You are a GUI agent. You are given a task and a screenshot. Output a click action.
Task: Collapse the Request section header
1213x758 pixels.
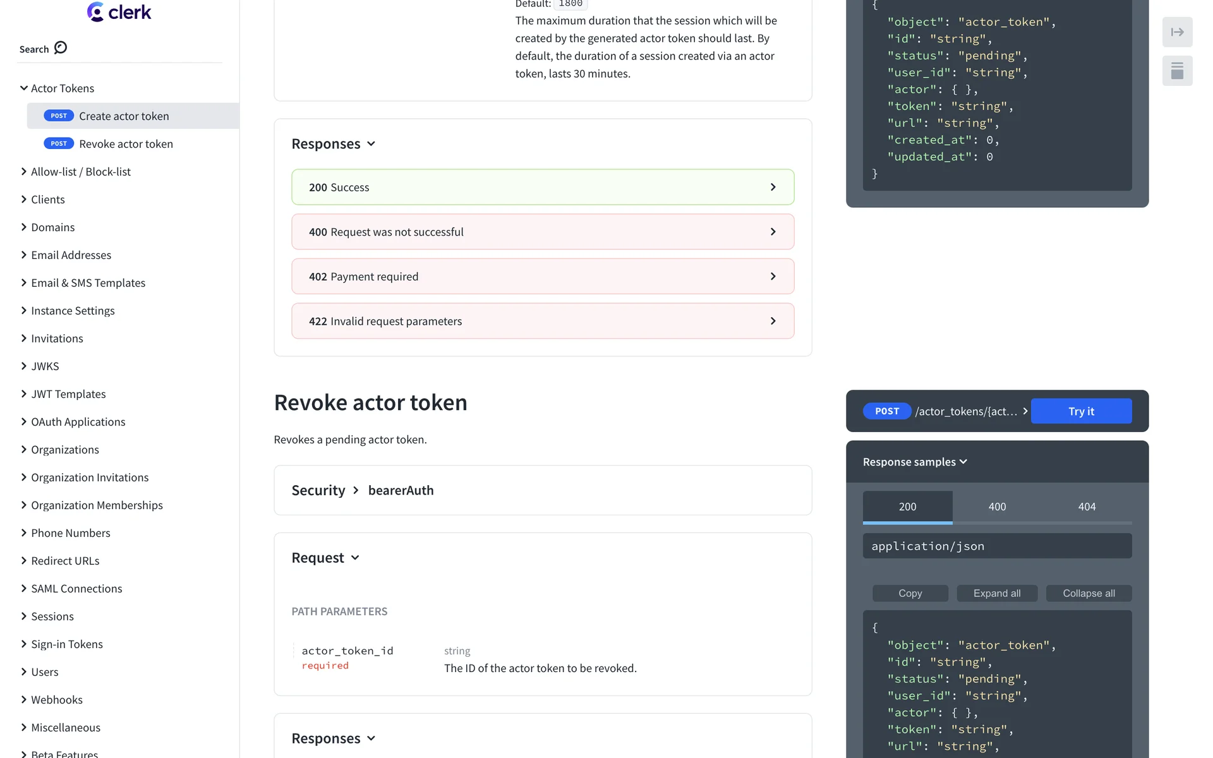325,558
